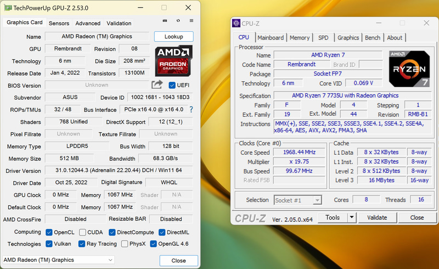Viewport: 439px width, 269px height.
Task: Click the GPU name field AMD Radeon (TM) Graphics
Action: tap(97, 36)
